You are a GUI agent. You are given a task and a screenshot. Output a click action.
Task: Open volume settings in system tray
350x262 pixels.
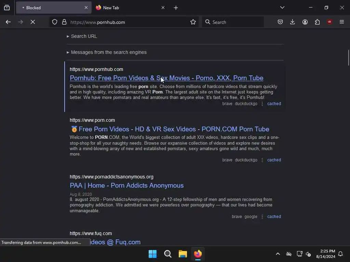click(308, 254)
